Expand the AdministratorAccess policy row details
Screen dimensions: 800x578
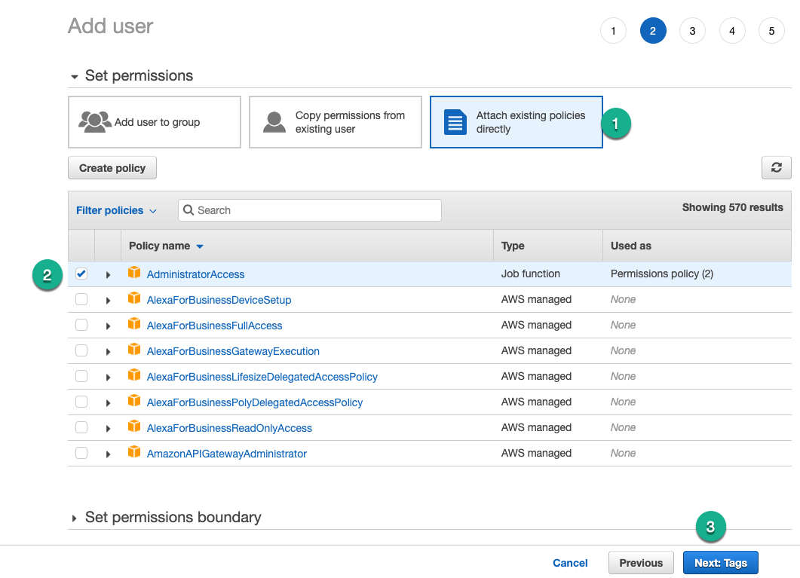tap(108, 275)
